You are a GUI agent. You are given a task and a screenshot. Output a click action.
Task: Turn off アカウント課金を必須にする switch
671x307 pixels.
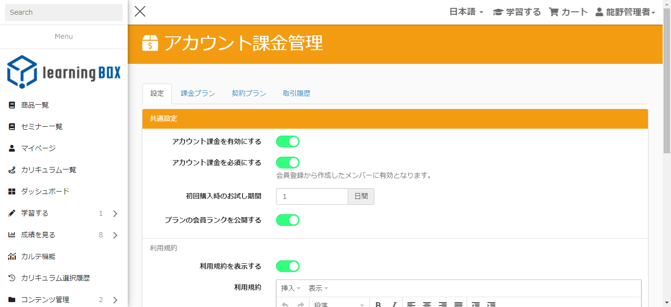click(288, 163)
